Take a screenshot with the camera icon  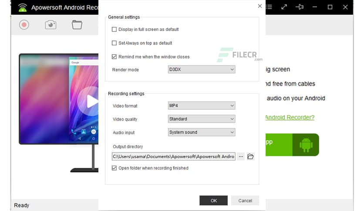[x=51, y=25]
